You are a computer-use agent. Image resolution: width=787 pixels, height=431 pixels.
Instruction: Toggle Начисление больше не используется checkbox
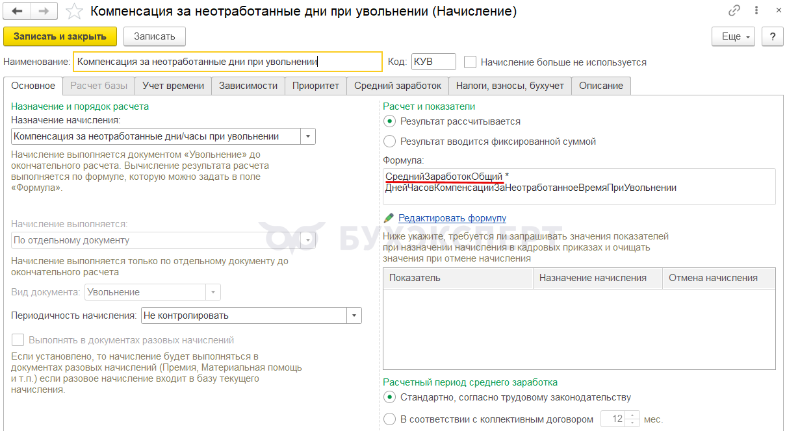click(471, 62)
